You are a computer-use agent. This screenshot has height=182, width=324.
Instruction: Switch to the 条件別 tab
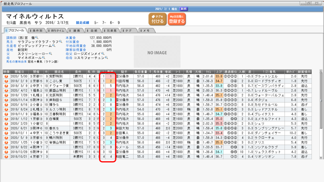[x=37, y=30]
